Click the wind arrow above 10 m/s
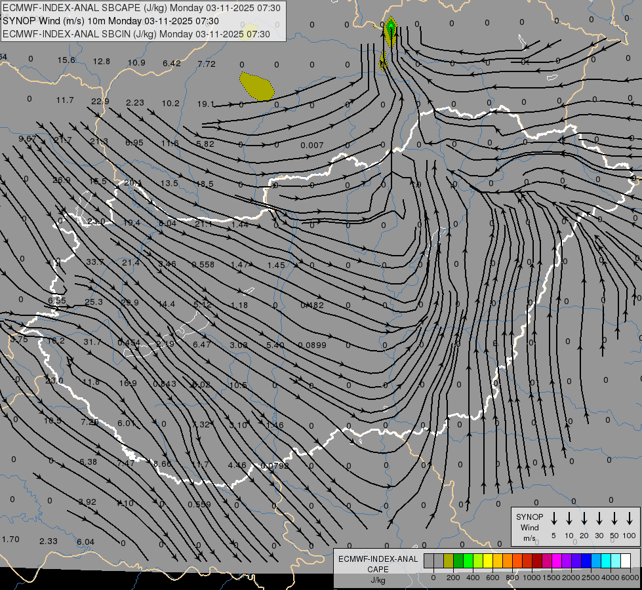The width and height of the screenshot is (642, 590). 569,519
